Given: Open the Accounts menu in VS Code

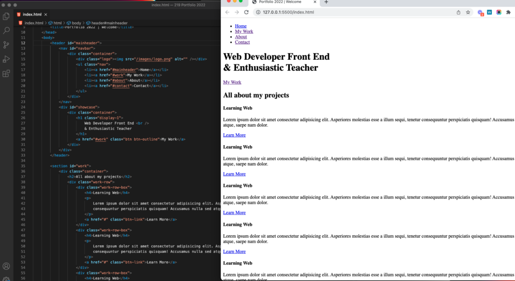Looking at the screenshot, I should [6, 266].
